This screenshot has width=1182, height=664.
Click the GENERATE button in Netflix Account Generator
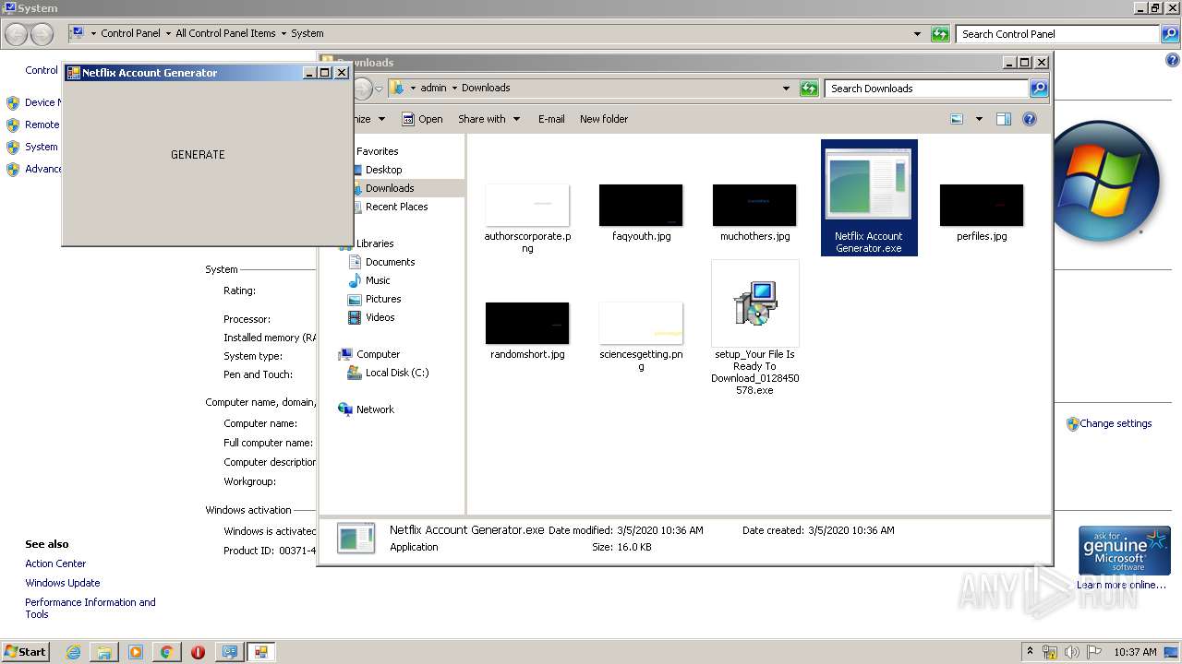pyautogui.click(x=198, y=155)
